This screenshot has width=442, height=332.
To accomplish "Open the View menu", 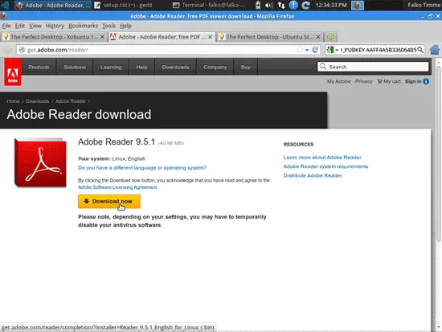I will [35, 26].
